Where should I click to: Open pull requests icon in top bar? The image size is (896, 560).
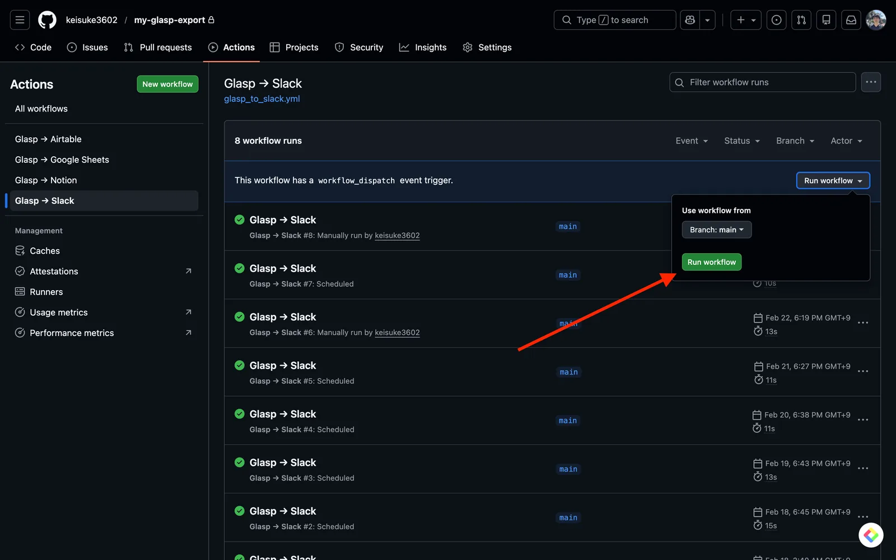point(801,20)
